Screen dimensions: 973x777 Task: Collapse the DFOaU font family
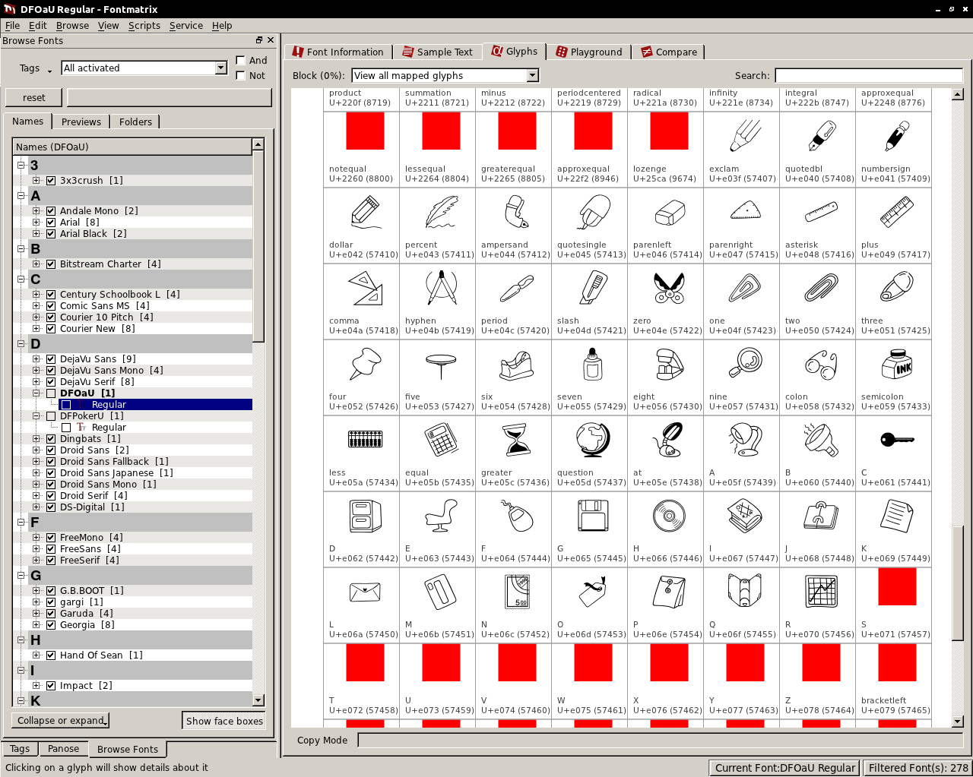[x=36, y=393]
